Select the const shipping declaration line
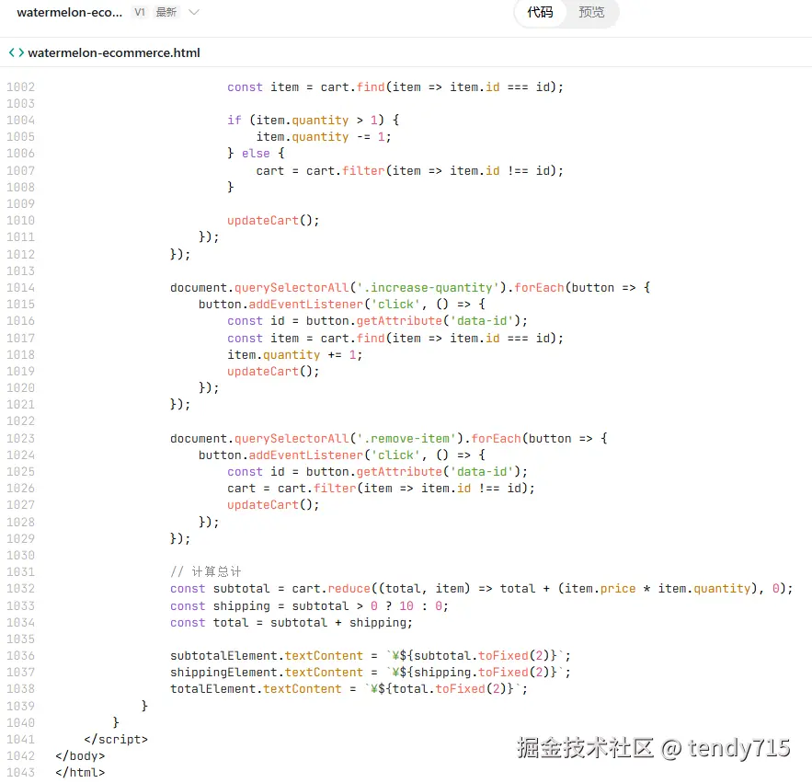This screenshot has height=783, width=812. click(276, 605)
